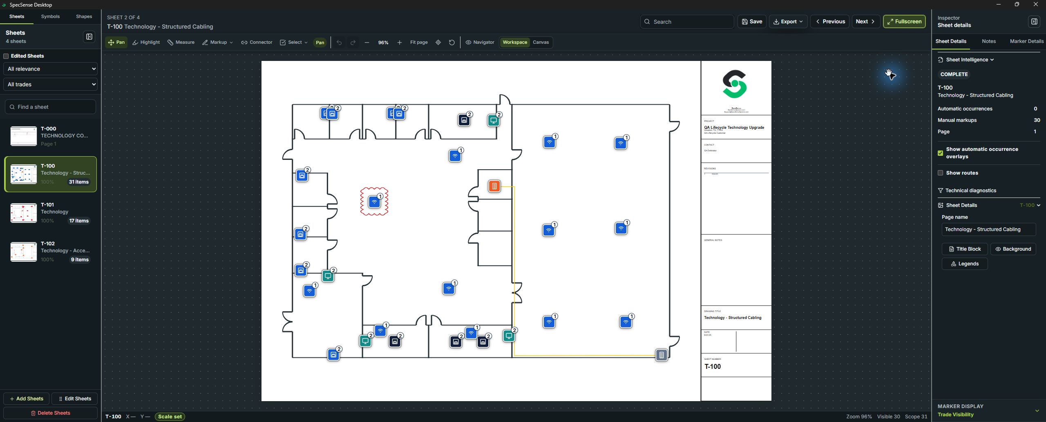Enter Fullscreen mode
Viewport: 1046px width, 422px height.
point(904,22)
